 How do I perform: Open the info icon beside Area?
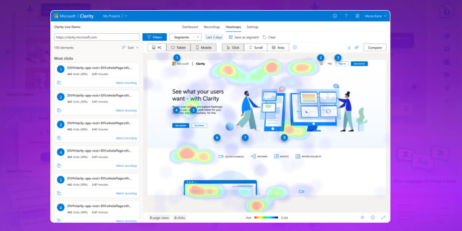pos(295,47)
